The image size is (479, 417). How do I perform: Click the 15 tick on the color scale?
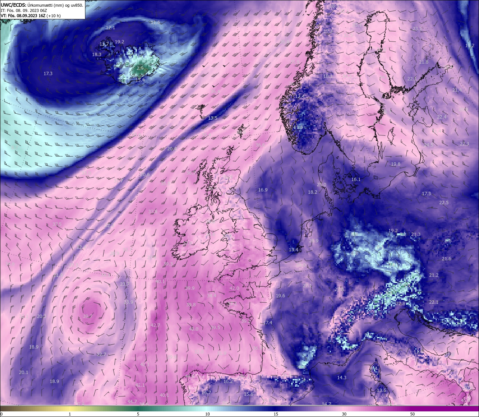tap(276, 414)
